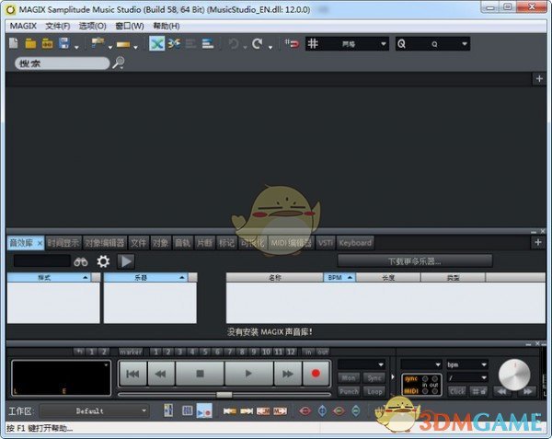Add a panel with the top-right plus button

pos(539,79)
